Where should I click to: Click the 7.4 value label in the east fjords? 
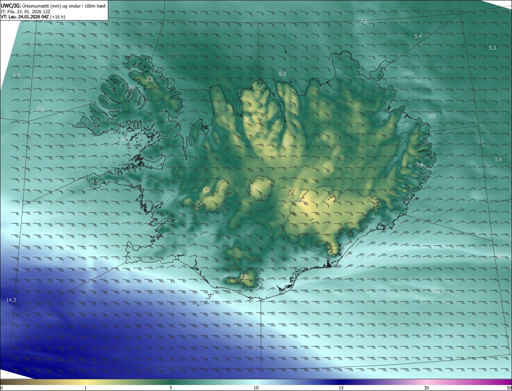tap(419, 165)
